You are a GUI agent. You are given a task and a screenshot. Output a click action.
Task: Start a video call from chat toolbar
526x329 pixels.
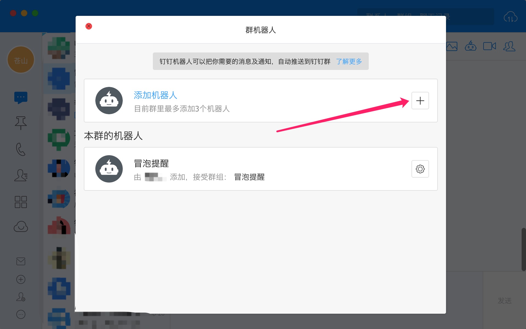489,46
